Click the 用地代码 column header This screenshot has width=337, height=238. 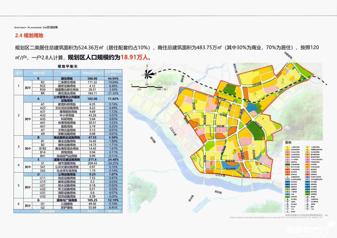click(x=38, y=73)
